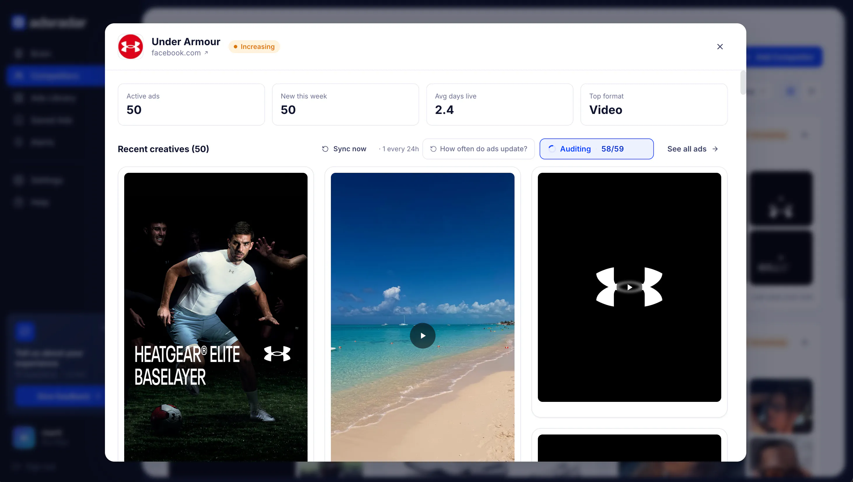Image resolution: width=853 pixels, height=482 pixels.
Task: Click the Under Armour title text
Action: [186, 42]
